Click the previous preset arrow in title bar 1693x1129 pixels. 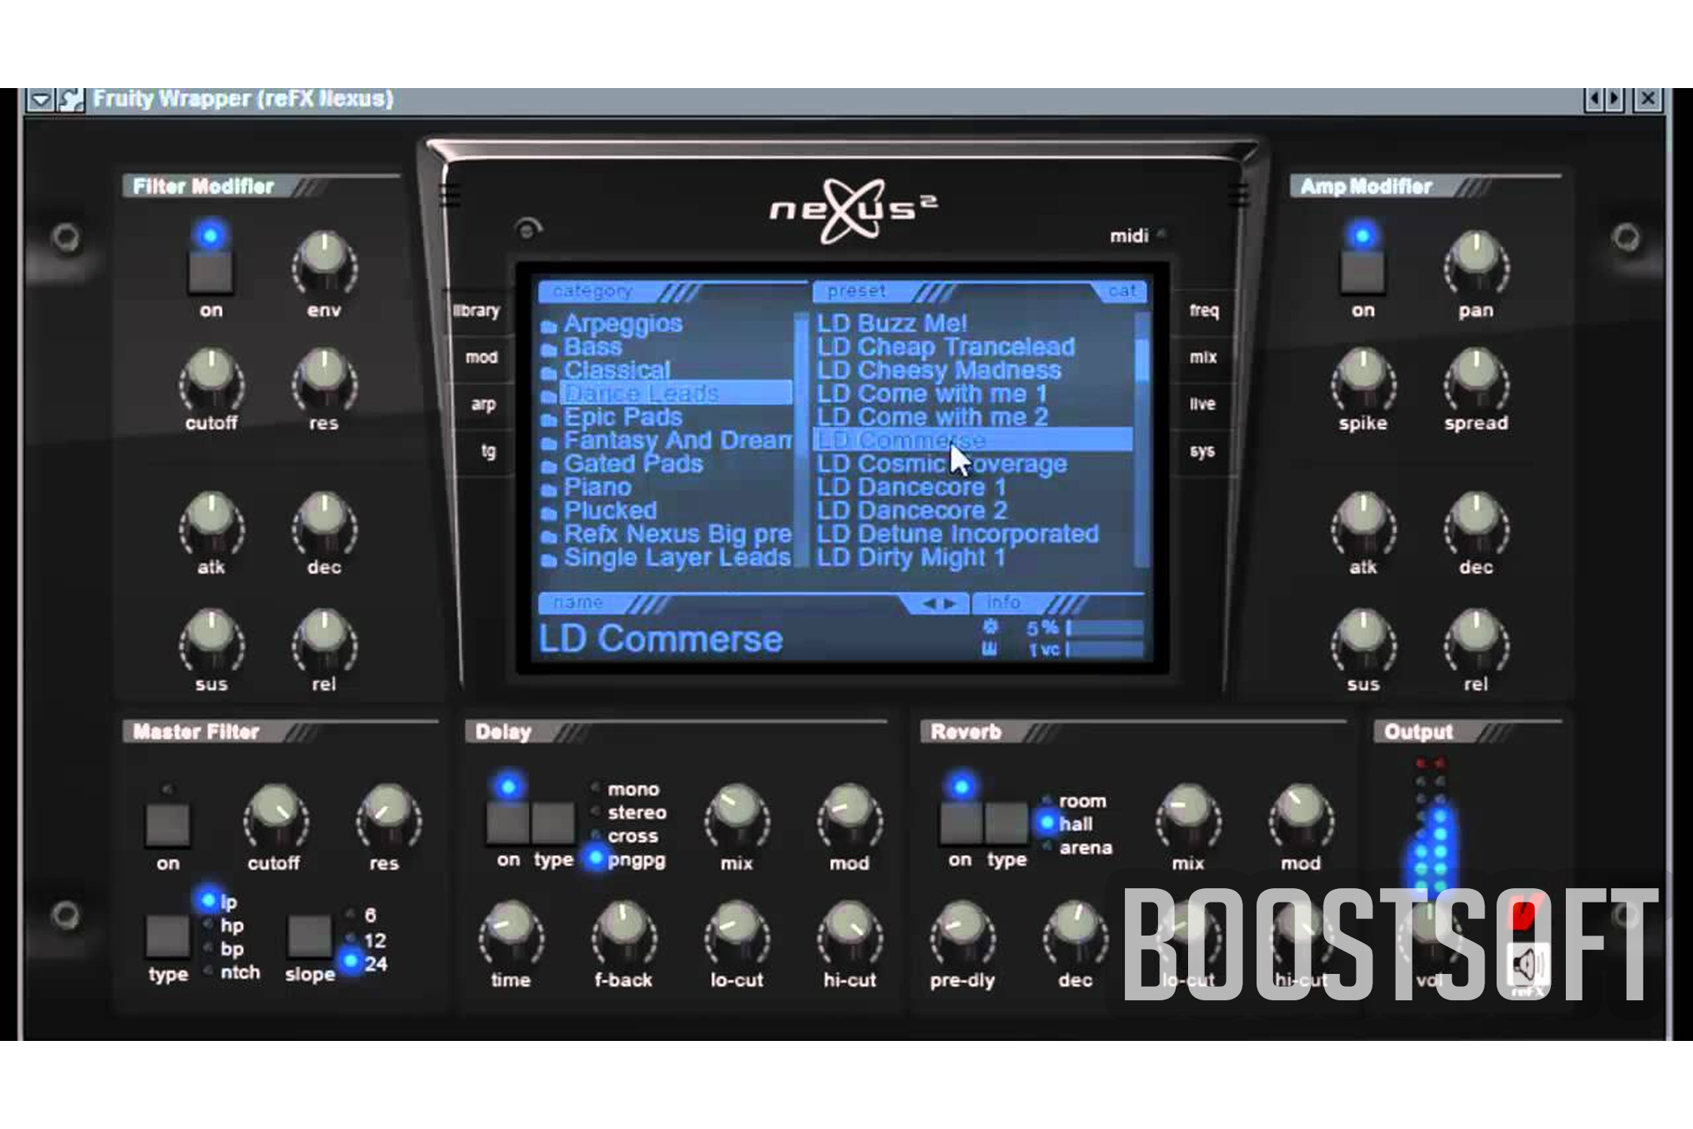pyautogui.click(x=1594, y=99)
